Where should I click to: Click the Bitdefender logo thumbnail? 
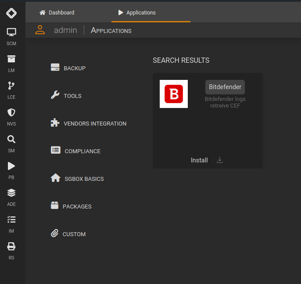click(174, 94)
